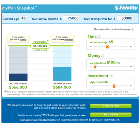Shift investment style down with minus button
Screen dimensions: 140x127
(91, 86)
